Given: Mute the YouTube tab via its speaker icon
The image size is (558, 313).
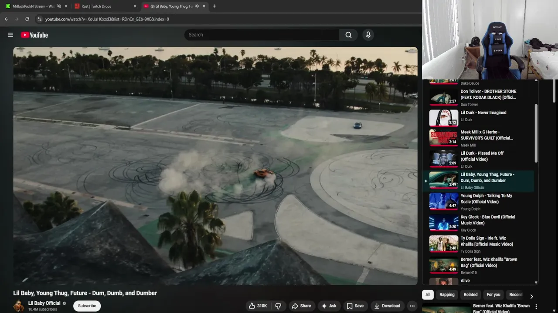Looking at the screenshot, I should coord(197,6).
